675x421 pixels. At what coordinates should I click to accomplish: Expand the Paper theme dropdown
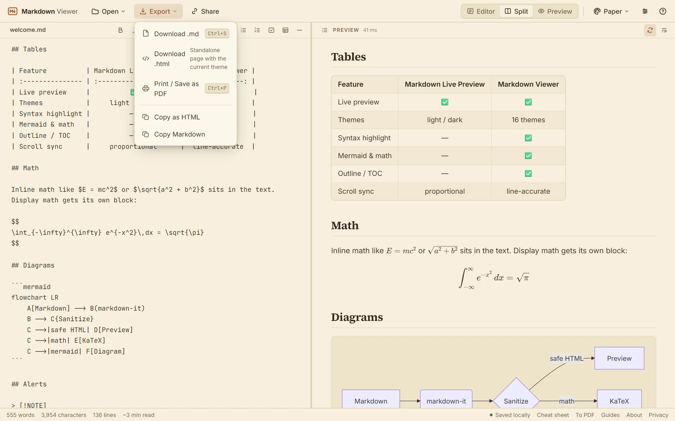point(611,11)
